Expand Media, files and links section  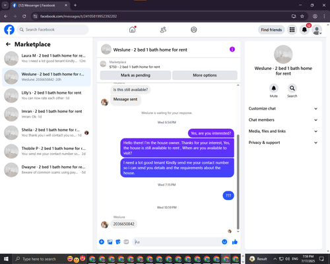(x=283, y=131)
